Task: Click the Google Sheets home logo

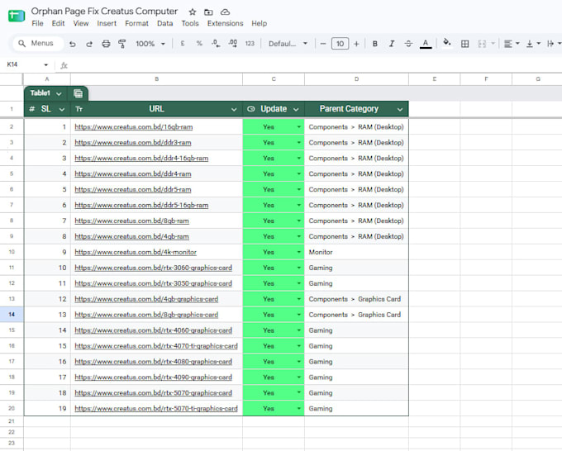Action: pyautogui.click(x=17, y=16)
